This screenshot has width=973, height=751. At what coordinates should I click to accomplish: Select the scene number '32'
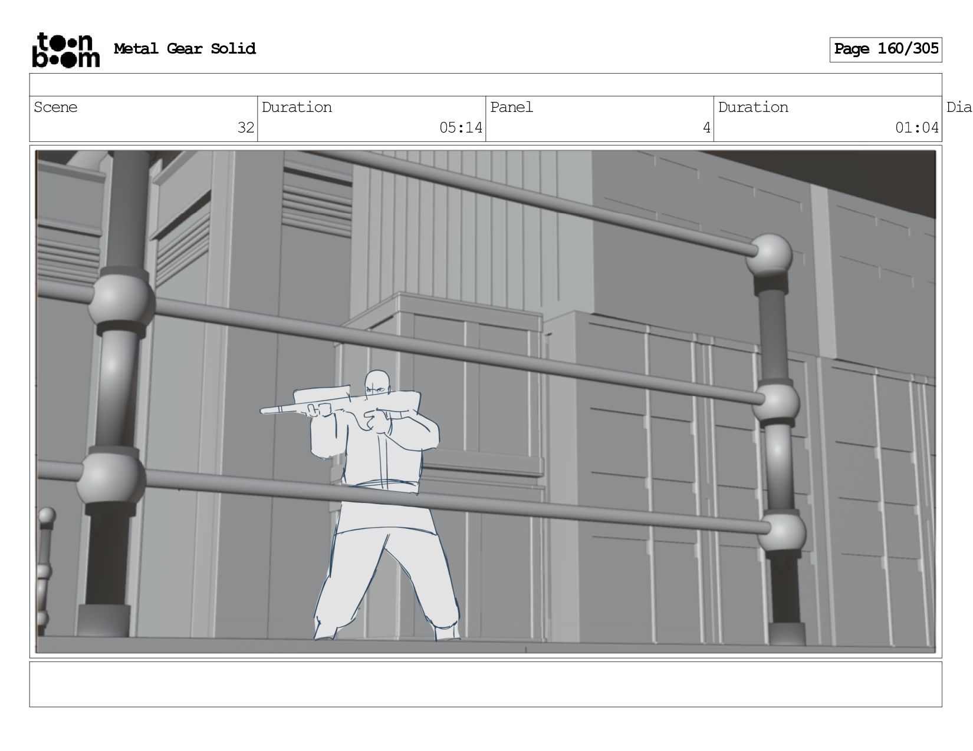246,128
